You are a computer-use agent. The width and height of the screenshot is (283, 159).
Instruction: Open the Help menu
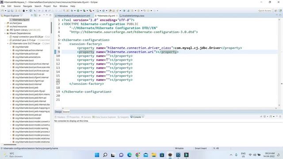(73, 6)
